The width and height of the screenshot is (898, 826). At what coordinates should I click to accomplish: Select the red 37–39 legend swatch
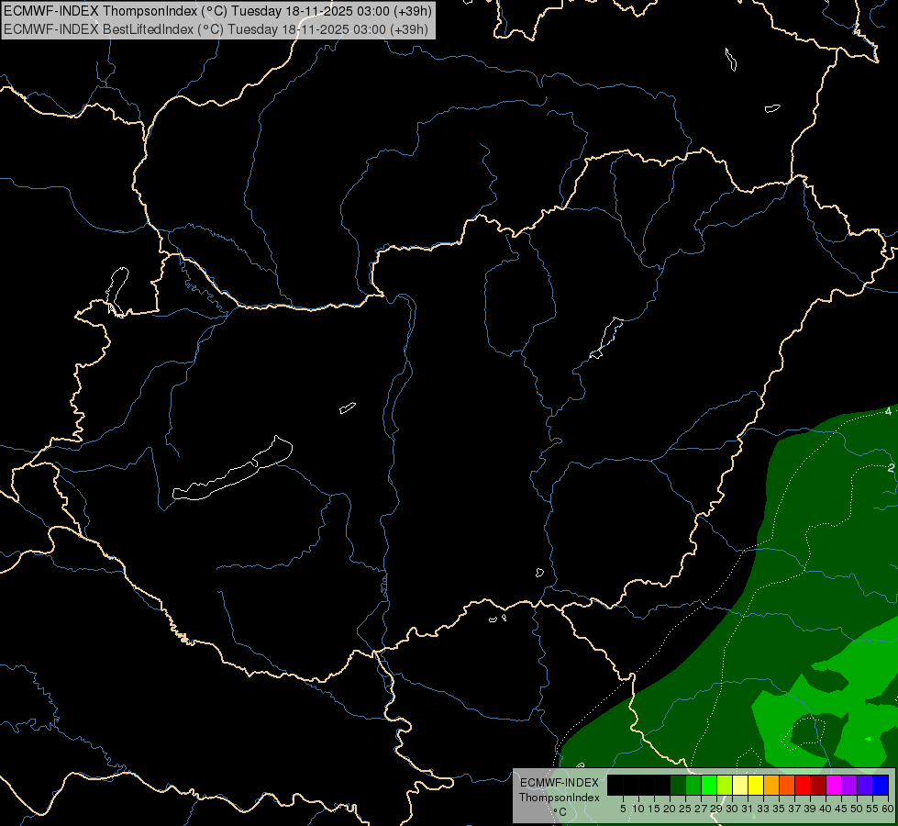coord(803,785)
